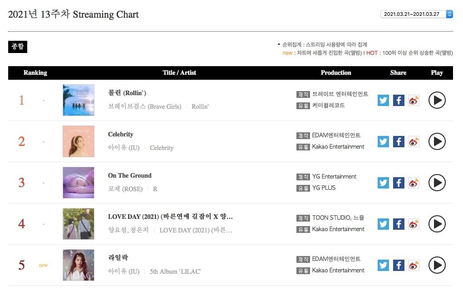The image size is (463, 290).
Task: Play On The Ground by ROSE
Action: [x=437, y=183]
